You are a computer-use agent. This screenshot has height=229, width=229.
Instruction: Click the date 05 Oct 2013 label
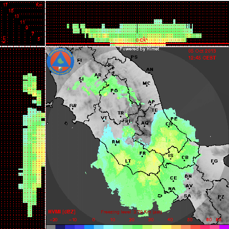click(x=202, y=51)
